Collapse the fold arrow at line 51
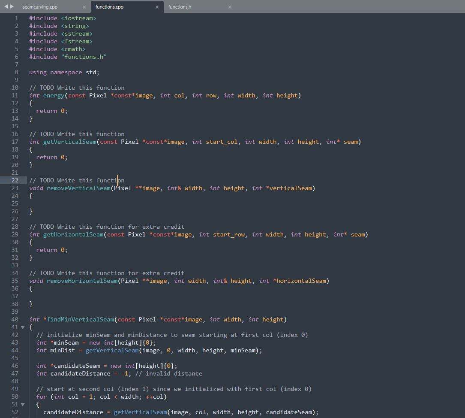This screenshot has height=418, width=465. [x=23, y=404]
